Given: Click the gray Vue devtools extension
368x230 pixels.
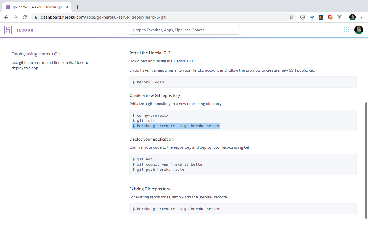Looking at the screenshot, I should (x=340, y=17).
